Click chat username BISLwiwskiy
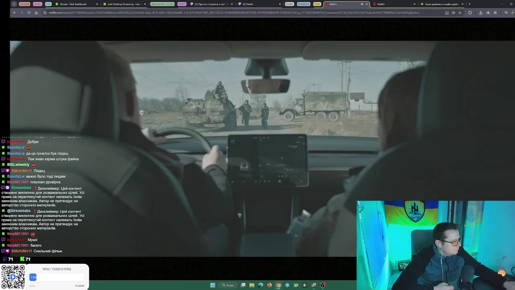This screenshot has height=290, width=515. [x=18, y=165]
